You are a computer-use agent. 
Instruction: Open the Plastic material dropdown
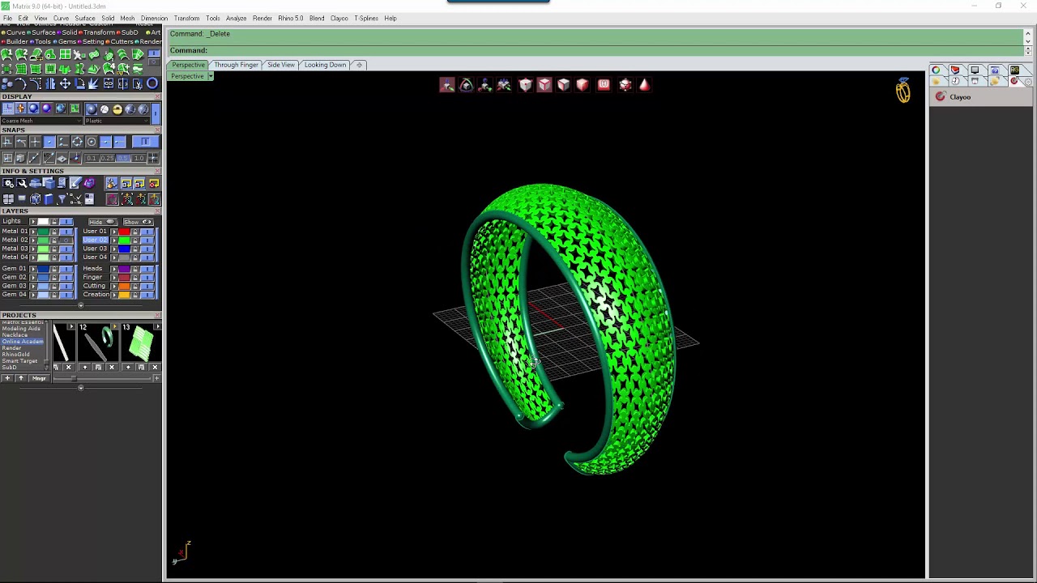click(117, 121)
